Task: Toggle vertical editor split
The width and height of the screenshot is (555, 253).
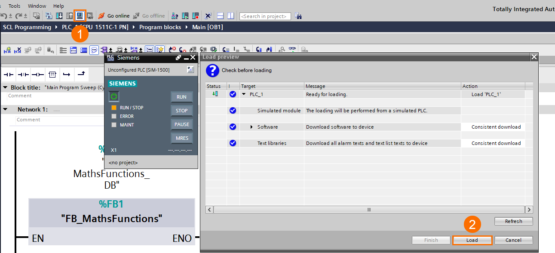Action: click(x=230, y=16)
